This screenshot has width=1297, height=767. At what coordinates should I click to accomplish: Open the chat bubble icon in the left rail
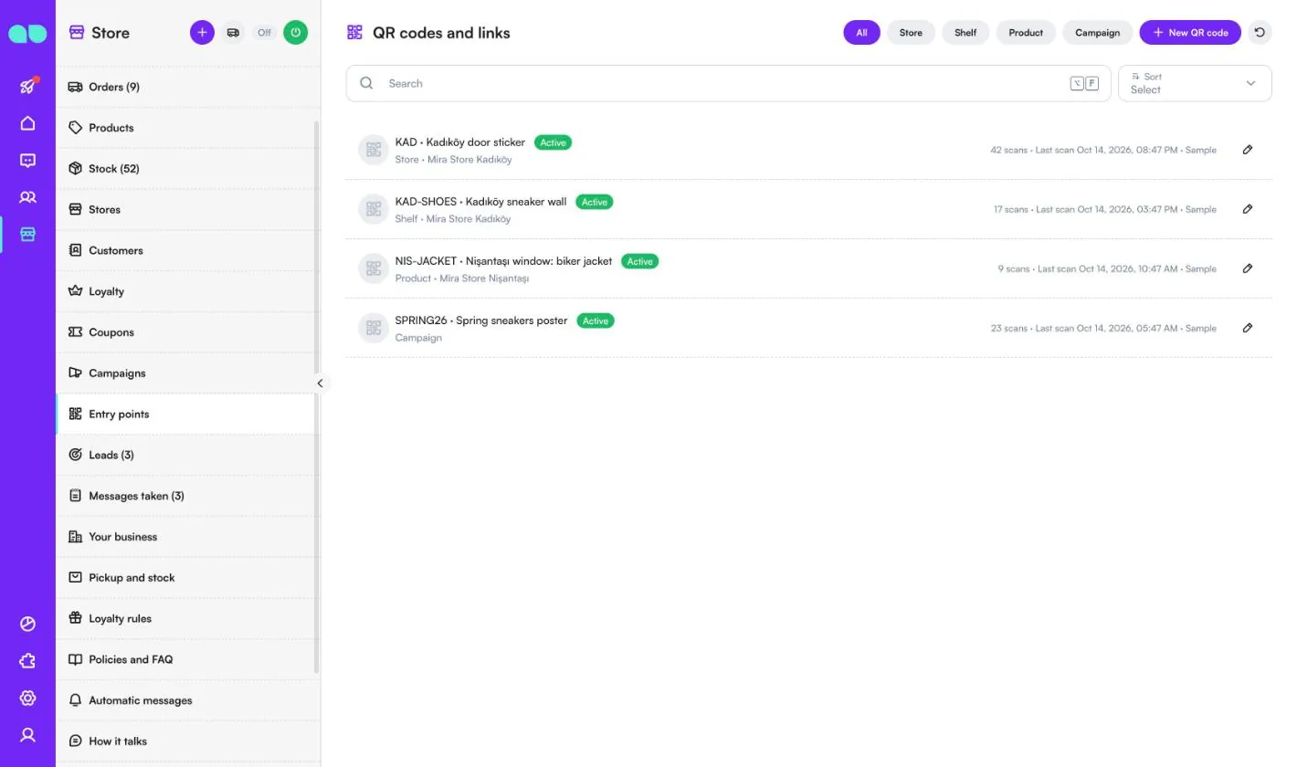click(x=27, y=161)
